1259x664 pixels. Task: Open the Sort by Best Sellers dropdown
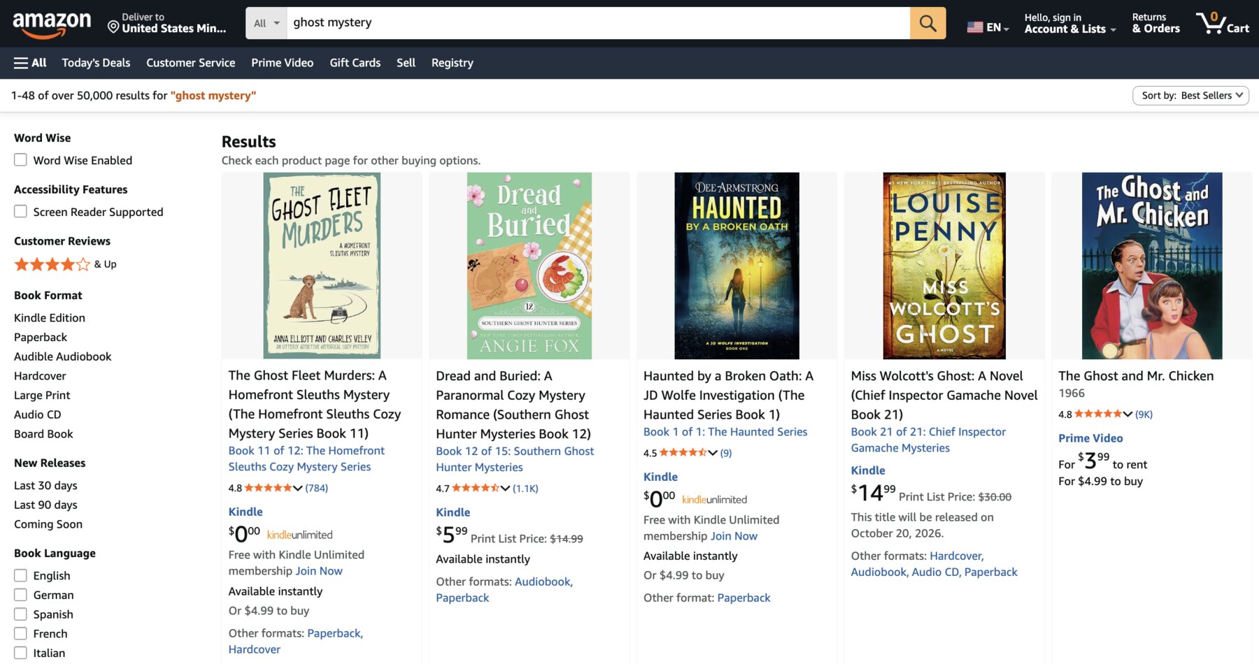tap(1190, 96)
